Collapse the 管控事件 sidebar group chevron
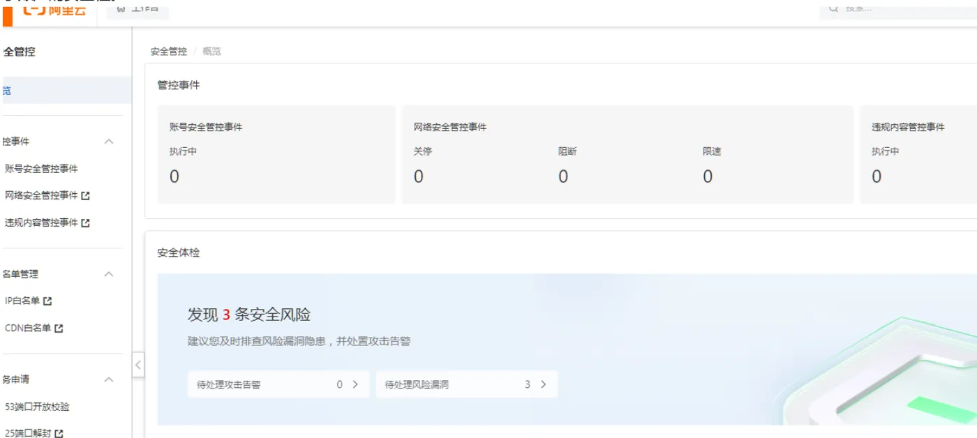The height and width of the screenshot is (438, 977). pos(109,142)
